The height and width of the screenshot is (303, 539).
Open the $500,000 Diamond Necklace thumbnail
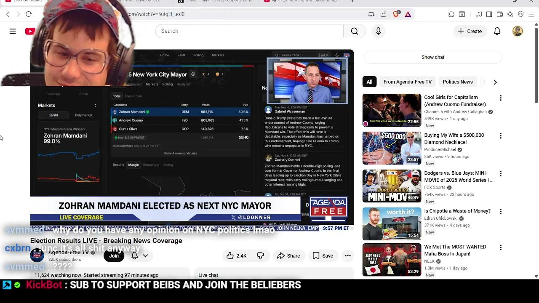click(x=392, y=148)
